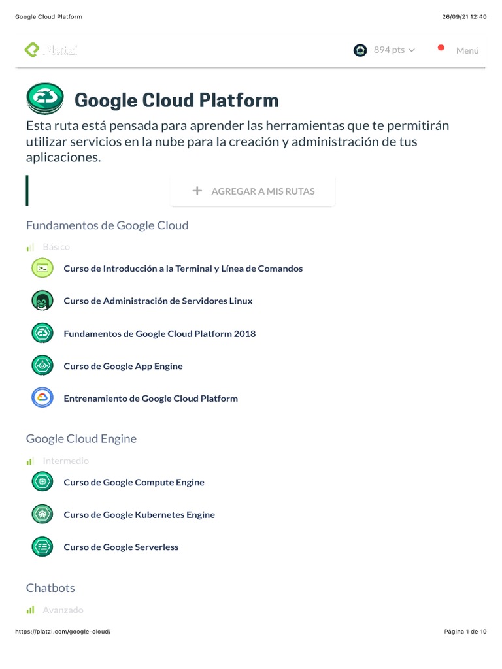Click the platzi.com/google-cloud URL footer

pos(63,632)
